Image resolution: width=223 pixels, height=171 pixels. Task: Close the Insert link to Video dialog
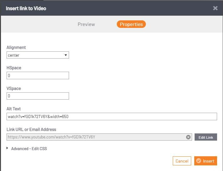point(215,8)
